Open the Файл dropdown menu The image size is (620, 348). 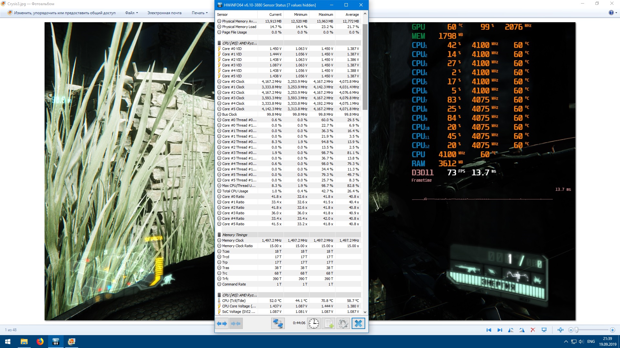pos(131,13)
